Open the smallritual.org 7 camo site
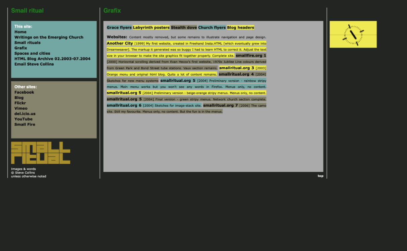The width and height of the screenshot is (407, 251). pos(220,105)
